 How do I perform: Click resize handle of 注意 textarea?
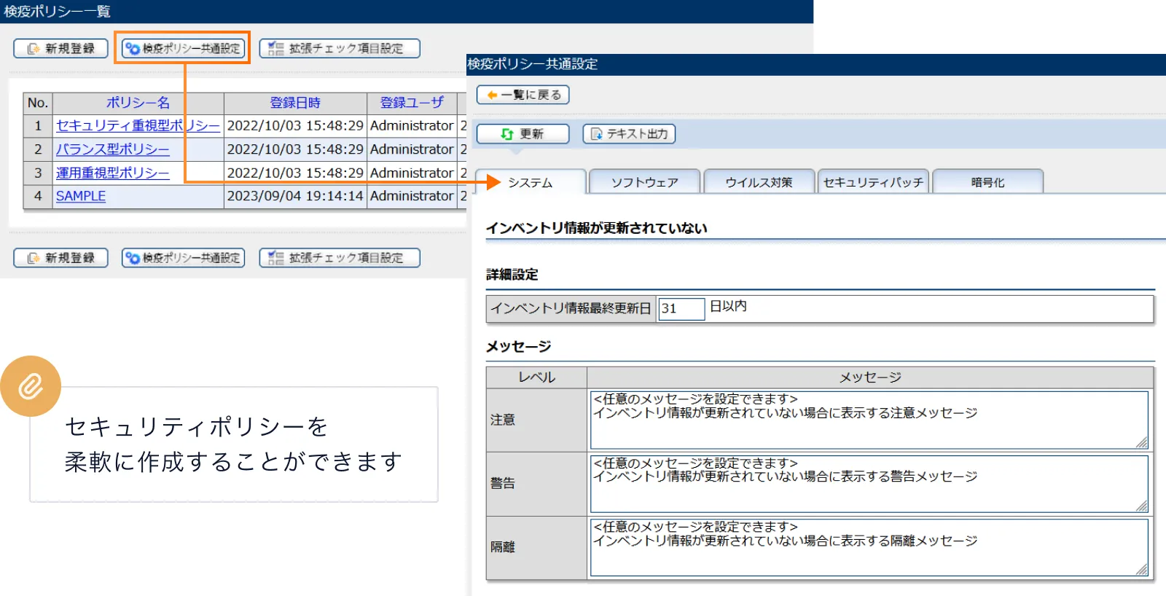coord(1142,443)
